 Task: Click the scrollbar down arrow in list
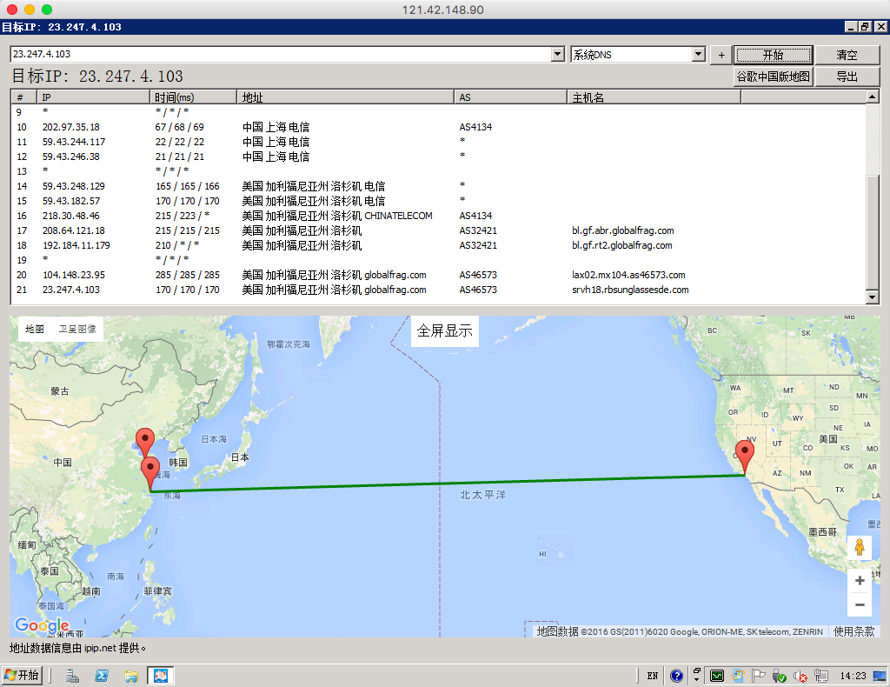coord(873,297)
